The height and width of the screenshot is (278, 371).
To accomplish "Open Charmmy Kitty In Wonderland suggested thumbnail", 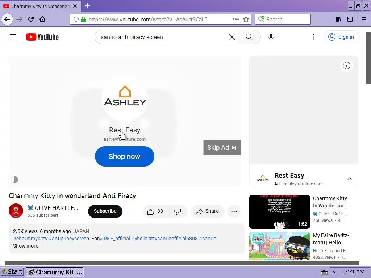I will (x=279, y=211).
